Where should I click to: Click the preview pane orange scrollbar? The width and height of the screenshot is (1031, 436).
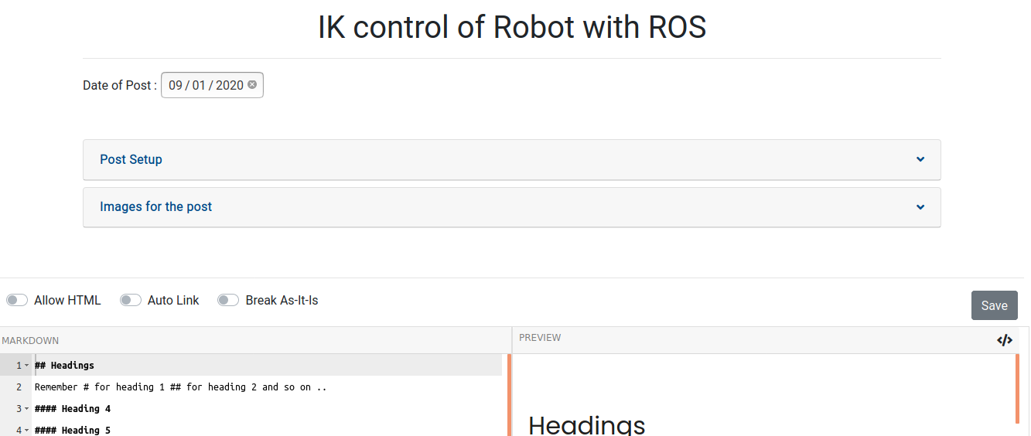click(1017, 389)
